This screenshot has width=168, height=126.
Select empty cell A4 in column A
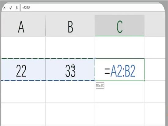[23, 114]
